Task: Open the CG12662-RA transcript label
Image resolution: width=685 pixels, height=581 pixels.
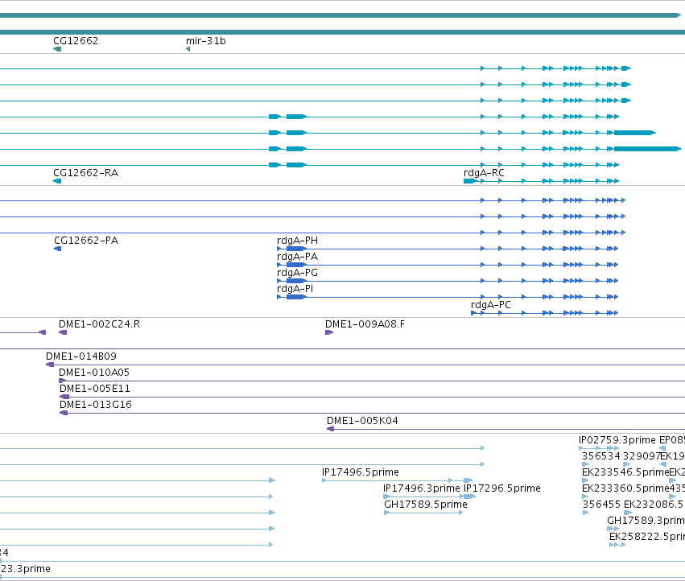Action: point(85,173)
